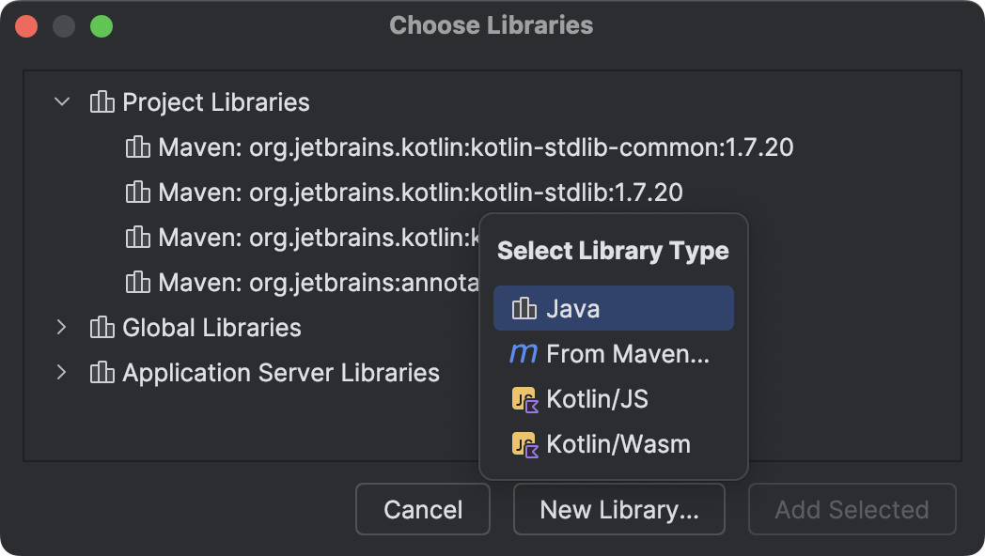Screen dimensions: 985x556
Task: Click the library icon beside Project Libraries
Action: click(102, 101)
